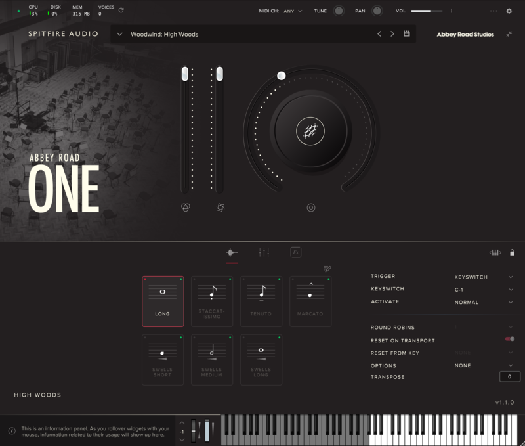Click the dynamics icon below right slider
This screenshot has height=446, width=525.
220,208
